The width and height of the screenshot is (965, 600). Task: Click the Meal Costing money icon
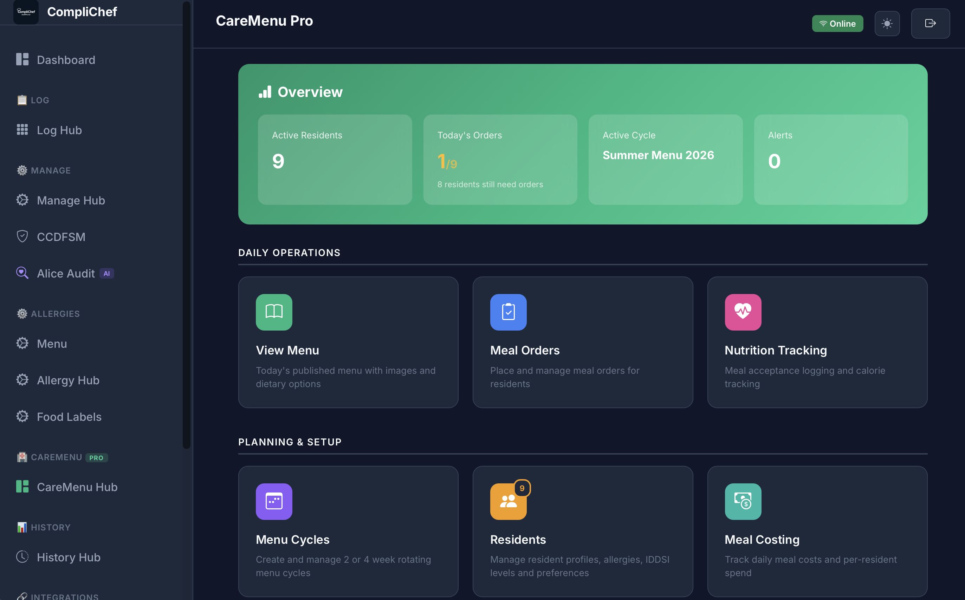pyautogui.click(x=743, y=501)
